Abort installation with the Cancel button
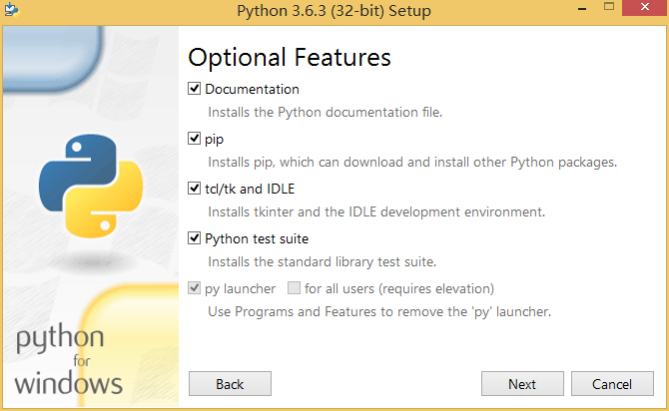 (612, 384)
